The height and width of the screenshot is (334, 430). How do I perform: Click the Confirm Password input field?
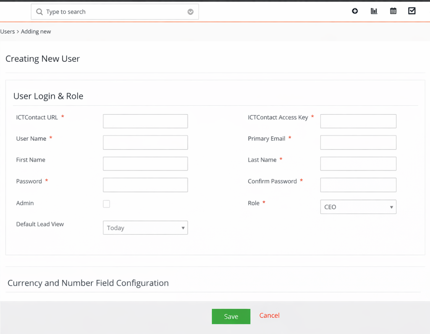click(x=358, y=185)
